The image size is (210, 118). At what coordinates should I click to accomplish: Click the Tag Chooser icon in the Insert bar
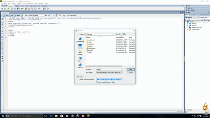coord(48,9)
